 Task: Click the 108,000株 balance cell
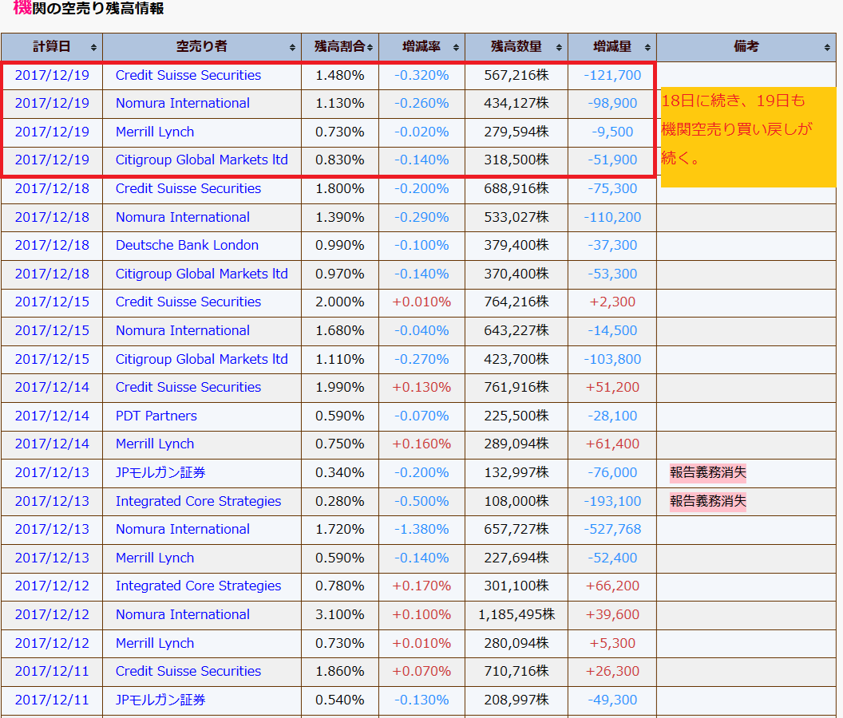point(516,501)
